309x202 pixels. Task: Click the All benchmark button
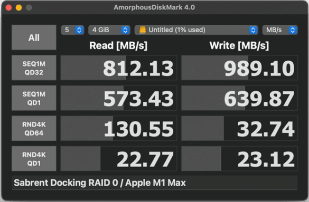(34, 37)
